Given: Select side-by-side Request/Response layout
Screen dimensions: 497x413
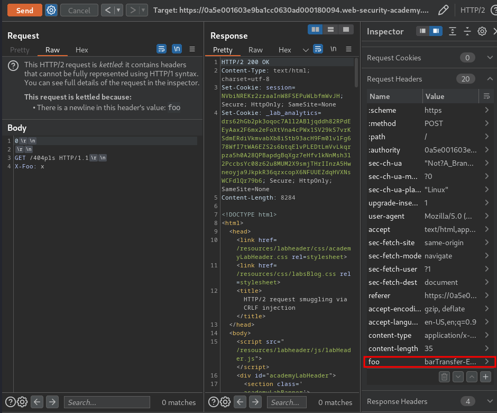Looking at the screenshot, I should pyautogui.click(x=315, y=29).
